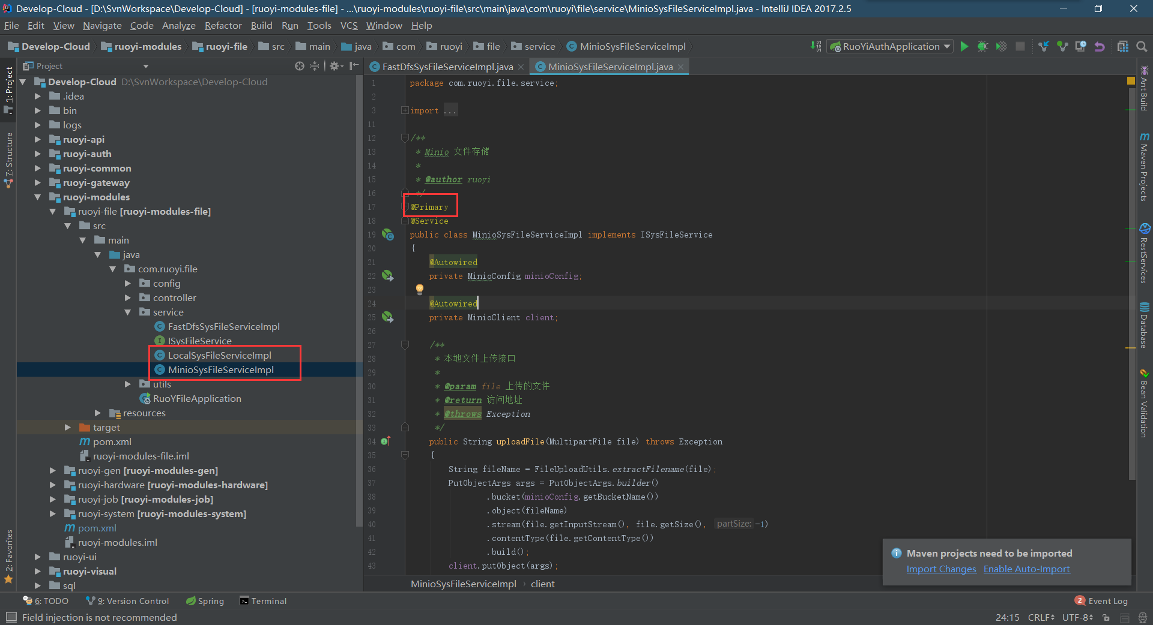Open the VCS menu
This screenshot has height=625, width=1153.
(x=349, y=25)
